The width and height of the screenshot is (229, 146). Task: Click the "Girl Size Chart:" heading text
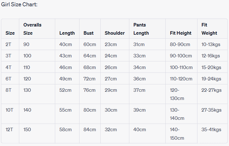pos(19,5)
